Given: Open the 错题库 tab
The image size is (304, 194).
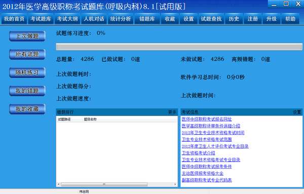Looking at the screenshot, I should [x=147, y=19].
